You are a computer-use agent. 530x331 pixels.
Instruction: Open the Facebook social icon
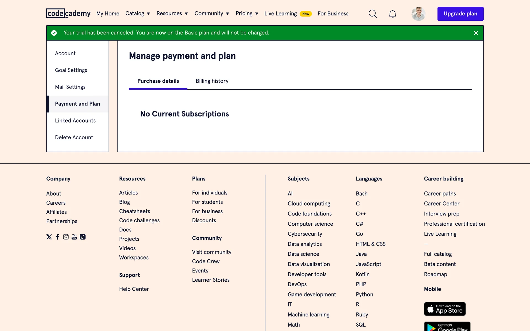coord(57,237)
